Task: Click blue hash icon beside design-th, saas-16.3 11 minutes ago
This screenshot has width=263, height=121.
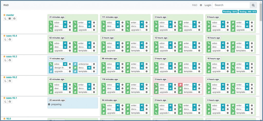Action: point(51,68)
